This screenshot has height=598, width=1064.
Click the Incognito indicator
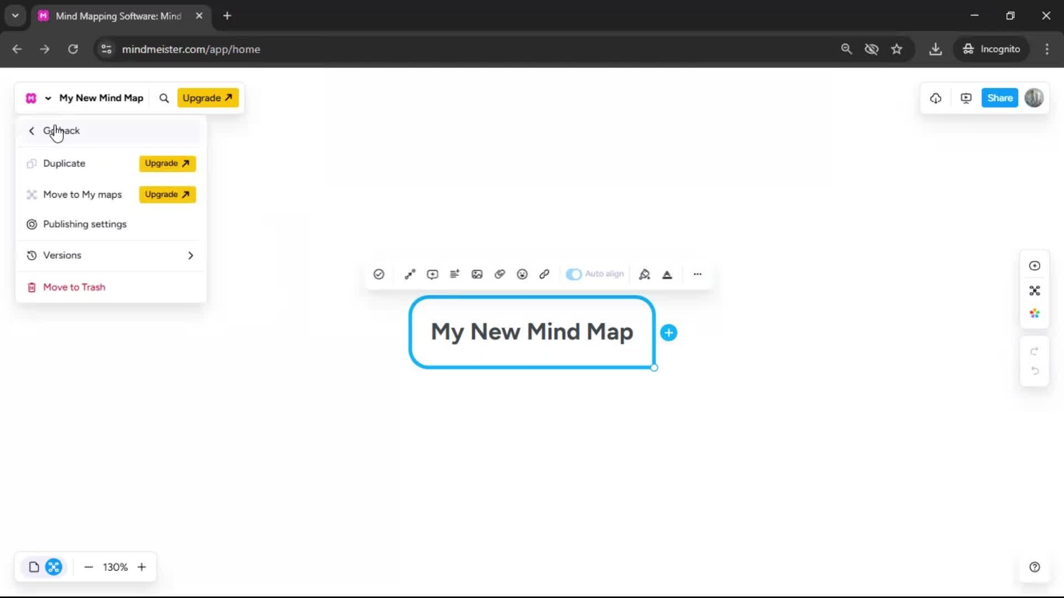point(991,49)
